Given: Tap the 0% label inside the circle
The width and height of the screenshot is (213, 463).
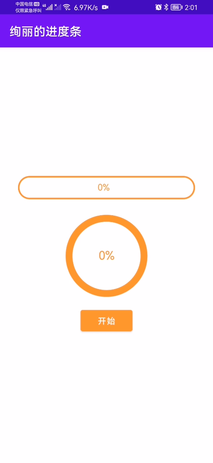Looking at the screenshot, I should coord(107,255).
